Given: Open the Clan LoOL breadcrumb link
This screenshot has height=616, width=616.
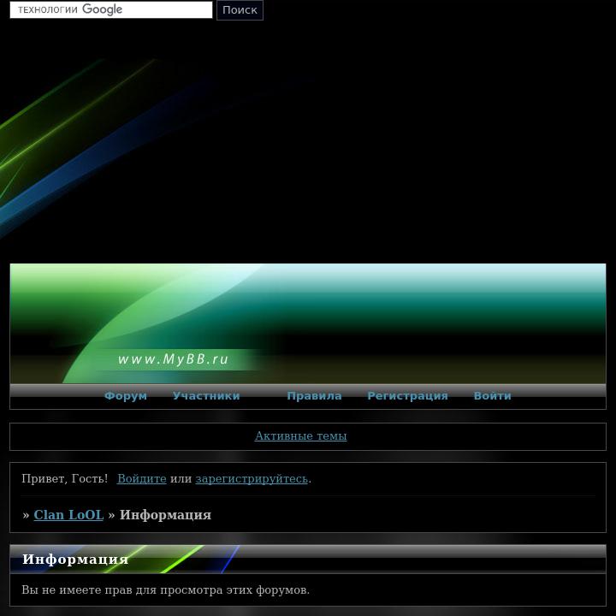Looking at the screenshot, I should tap(68, 515).
